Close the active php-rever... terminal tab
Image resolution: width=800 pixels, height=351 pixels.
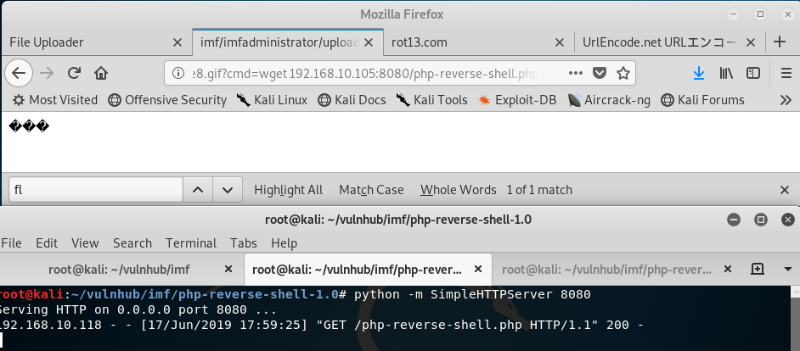[478, 269]
